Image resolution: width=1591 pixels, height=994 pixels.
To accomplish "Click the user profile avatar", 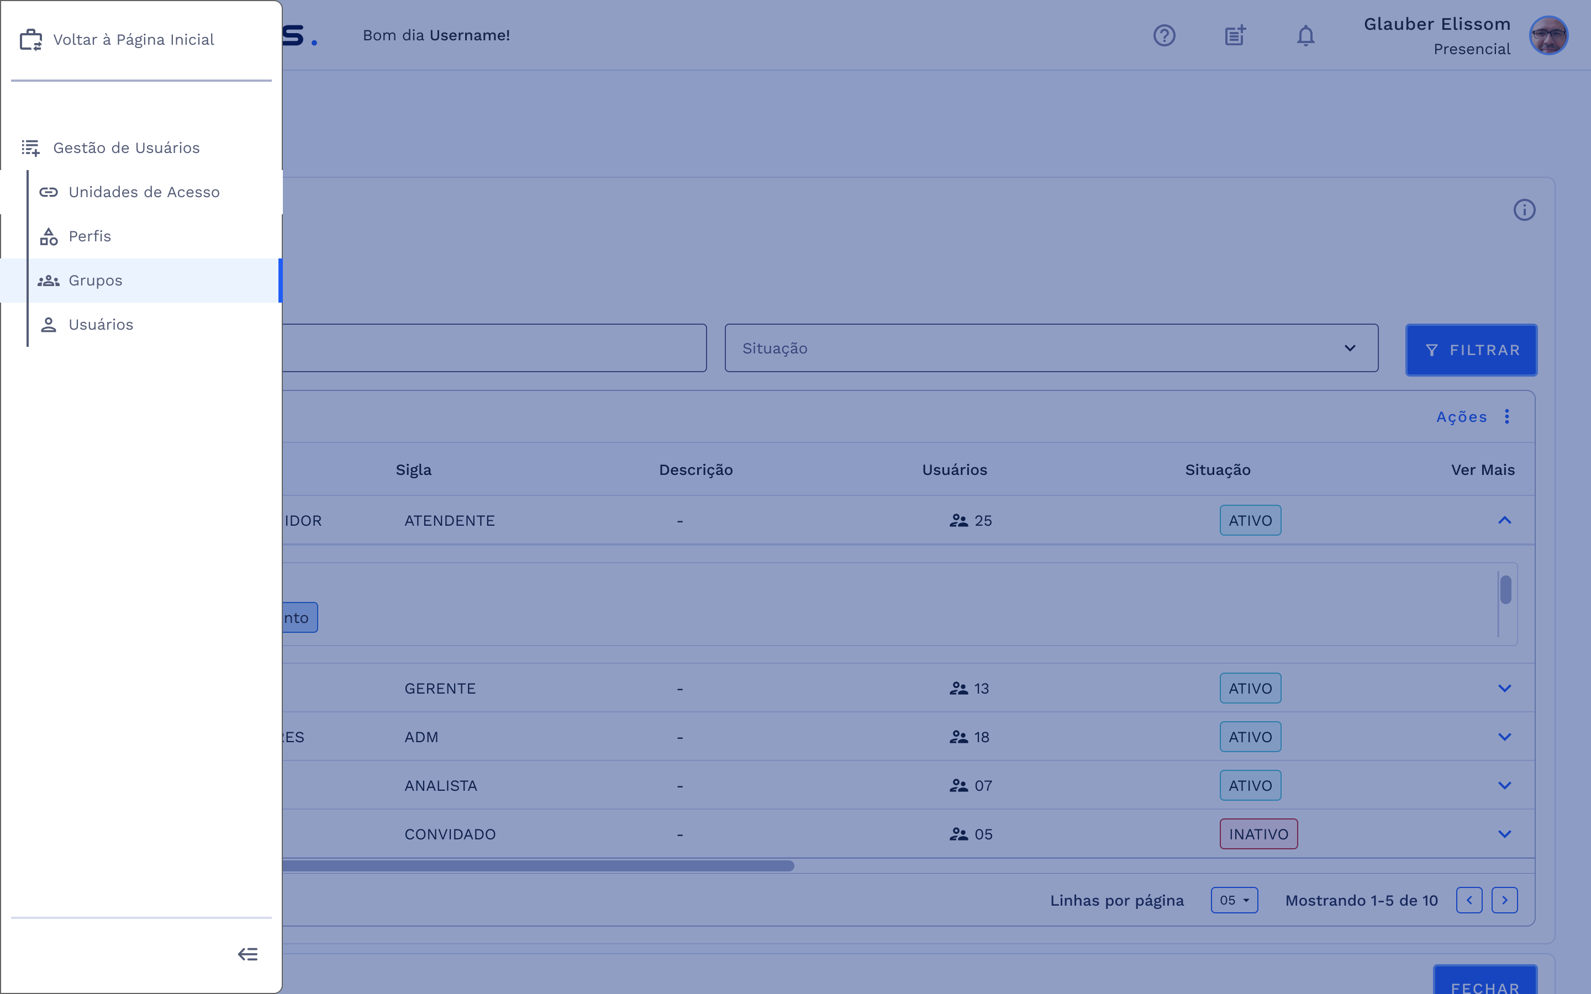I will (x=1548, y=35).
